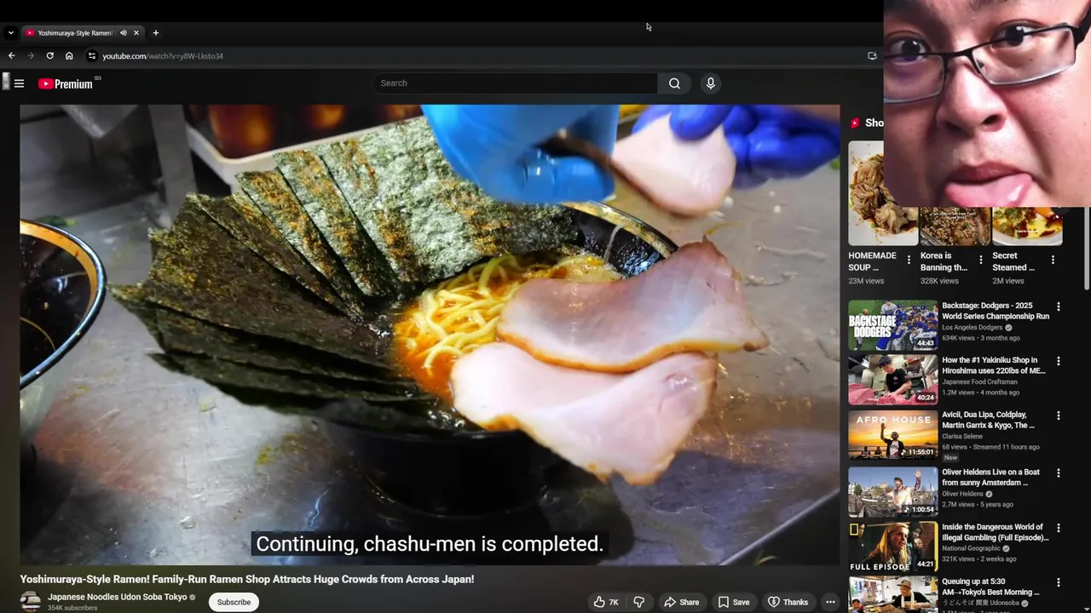Open the Illegal Gambling Full Episode thumbnail

(892, 547)
